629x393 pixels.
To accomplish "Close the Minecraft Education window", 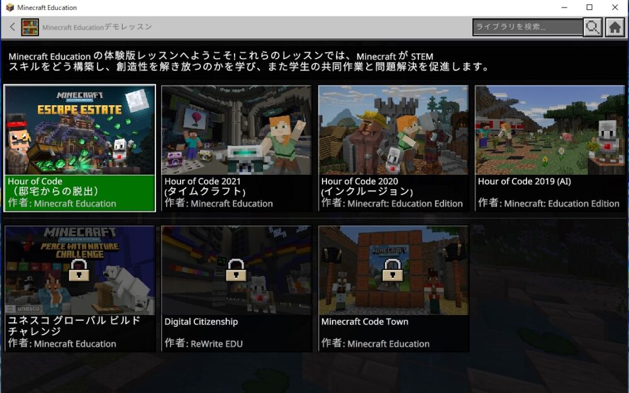I will [615, 7].
